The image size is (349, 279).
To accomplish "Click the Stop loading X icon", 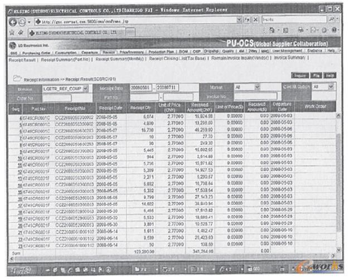I will 255,19.
